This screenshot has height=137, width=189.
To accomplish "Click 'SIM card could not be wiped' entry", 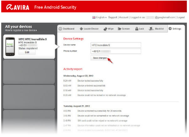I will point(102,121).
